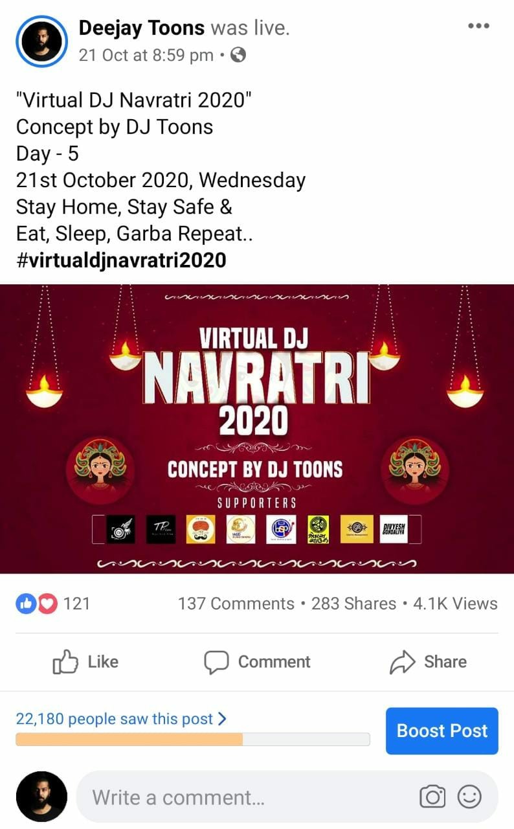Open the #virtualdjnavratri2020 hashtag
The height and width of the screenshot is (829, 514).
121,260
